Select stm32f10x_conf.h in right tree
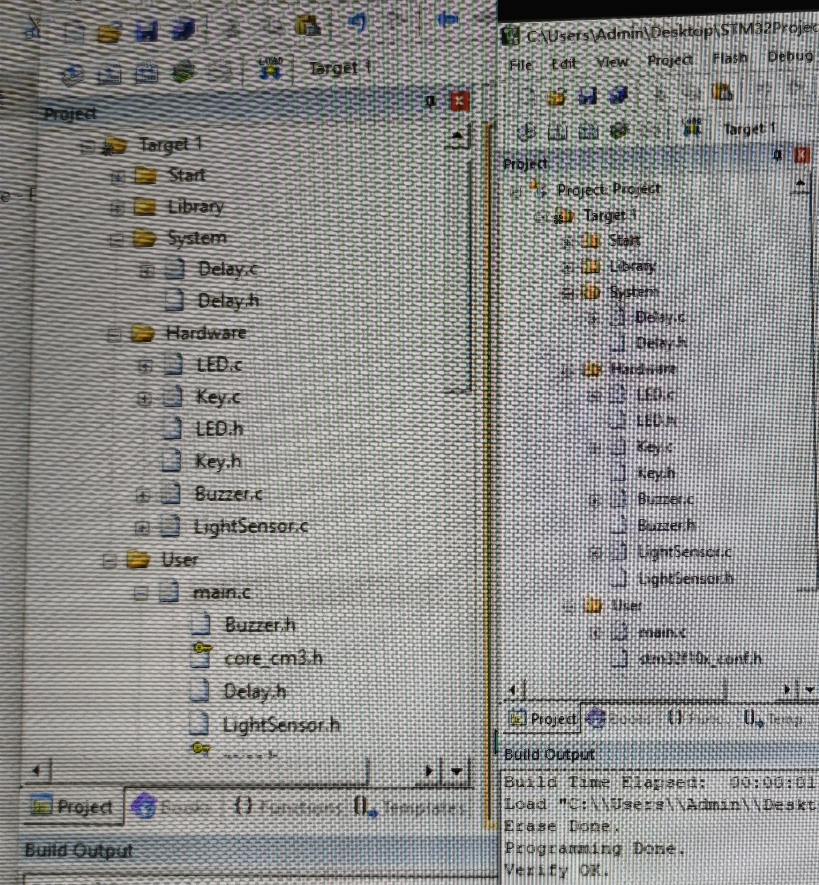 (700, 659)
